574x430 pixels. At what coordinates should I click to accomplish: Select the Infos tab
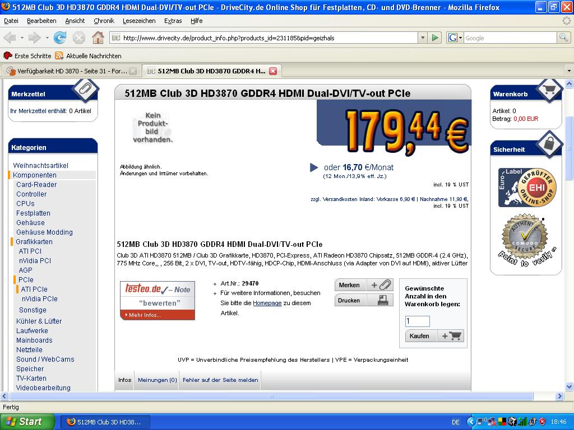124,380
